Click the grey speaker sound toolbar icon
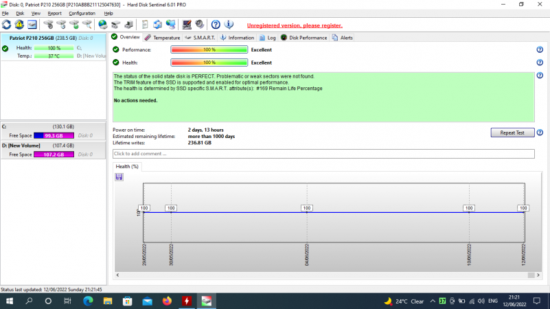This screenshot has width=550, height=309. point(200,25)
